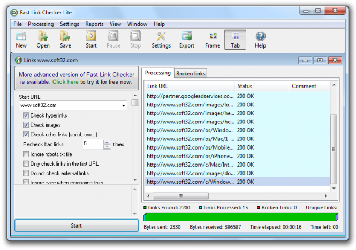The image size is (356, 250).
Task: Click scroll down arrow in link list
Action: coord(334,189)
